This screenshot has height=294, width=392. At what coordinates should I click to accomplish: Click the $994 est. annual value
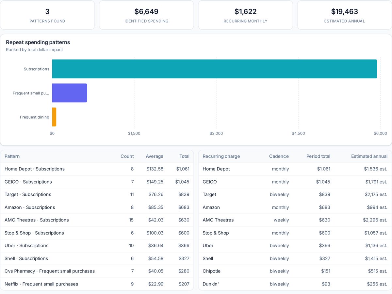tap(377, 207)
